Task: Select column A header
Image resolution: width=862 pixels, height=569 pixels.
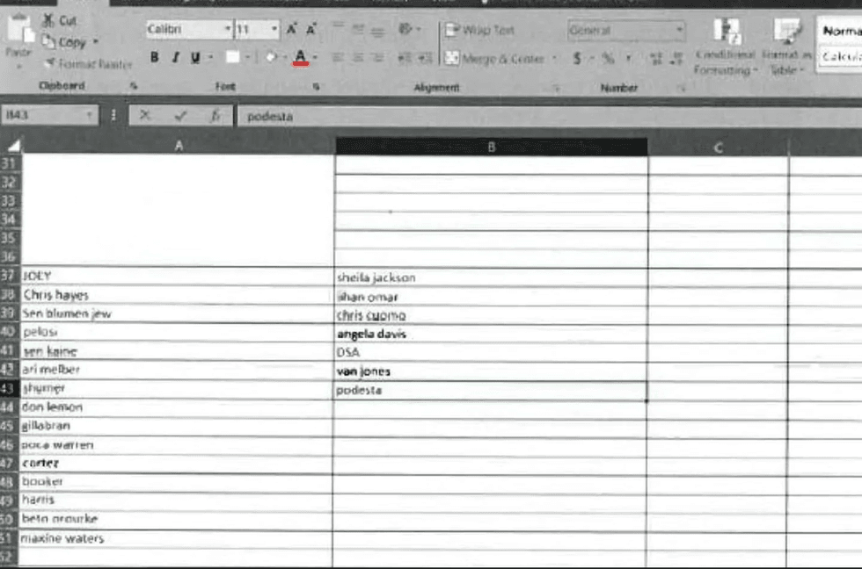Action: coord(178,148)
